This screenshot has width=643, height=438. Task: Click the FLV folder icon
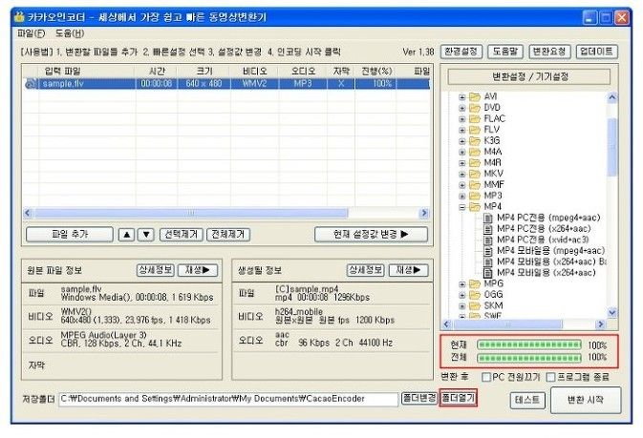[475, 130]
